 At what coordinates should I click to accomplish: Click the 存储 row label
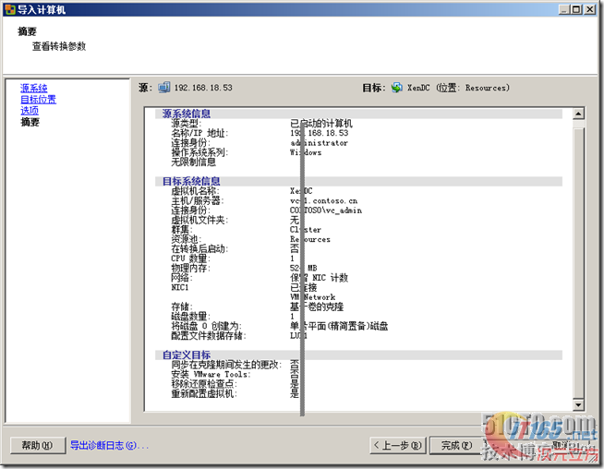pyautogui.click(x=181, y=307)
